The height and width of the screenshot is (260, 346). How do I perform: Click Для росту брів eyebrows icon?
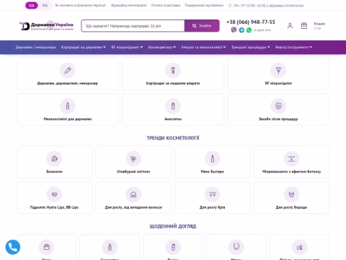point(213,194)
